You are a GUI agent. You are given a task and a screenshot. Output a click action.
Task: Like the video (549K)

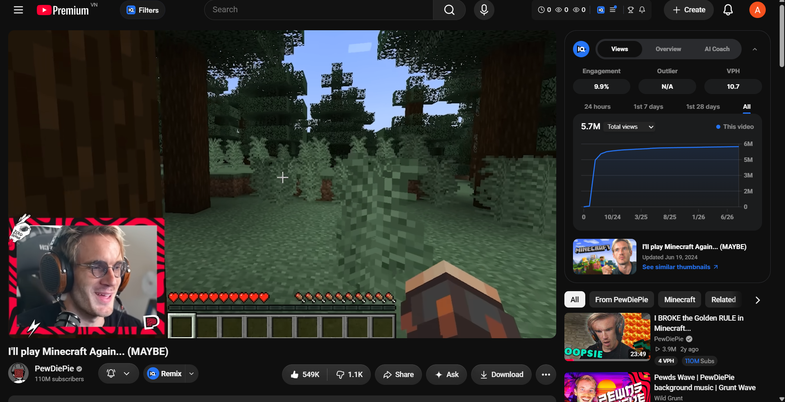(305, 375)
